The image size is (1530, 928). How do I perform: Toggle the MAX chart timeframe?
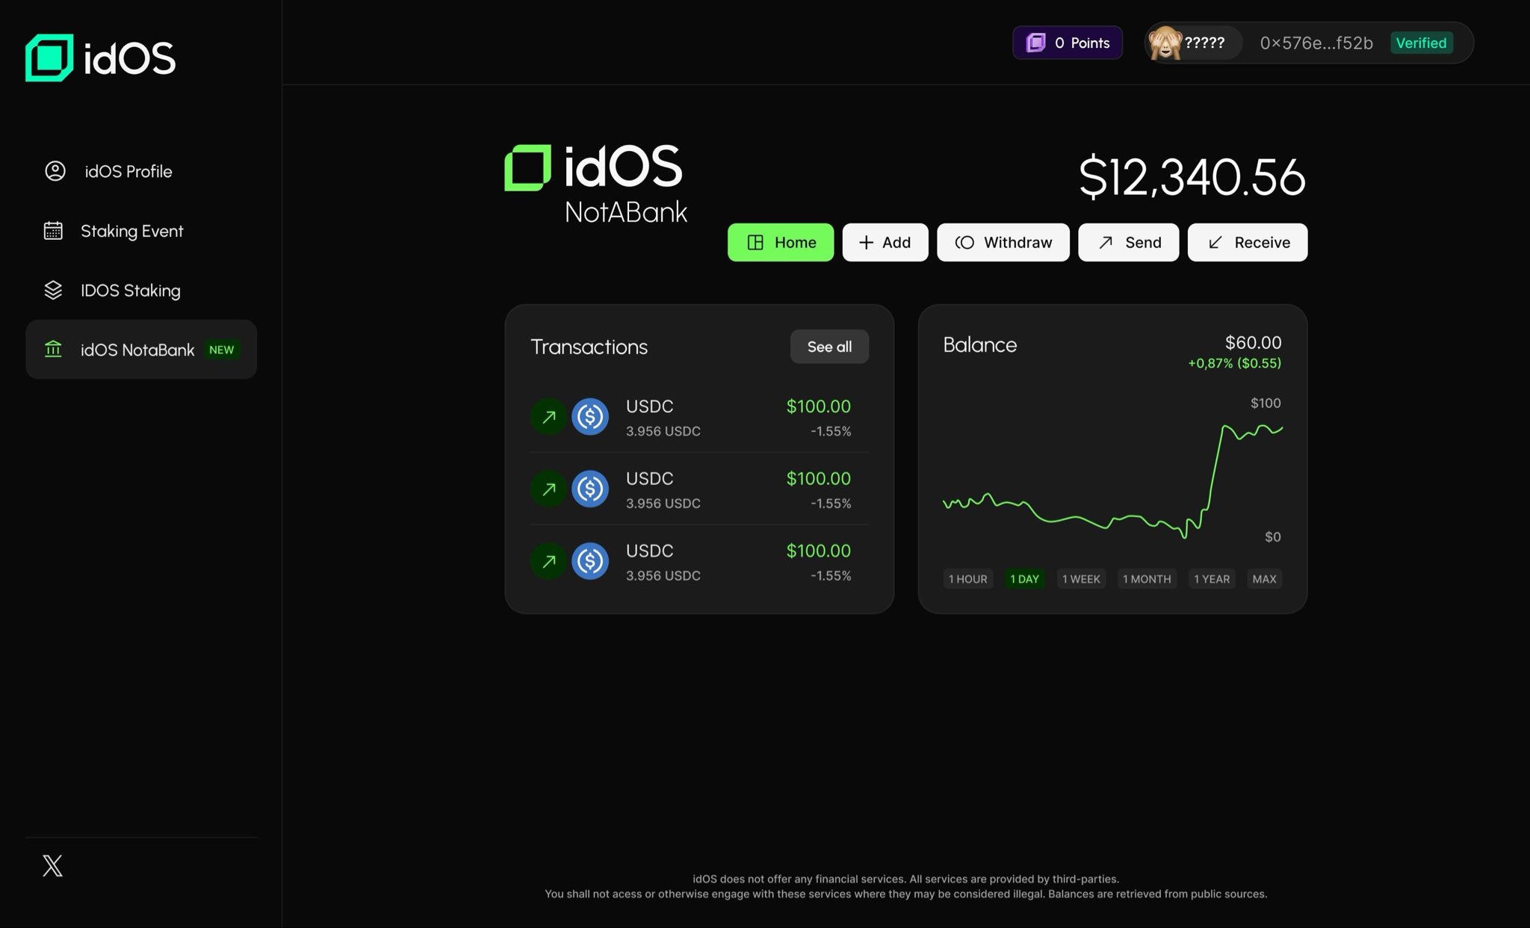click(x=1263, y=578)
